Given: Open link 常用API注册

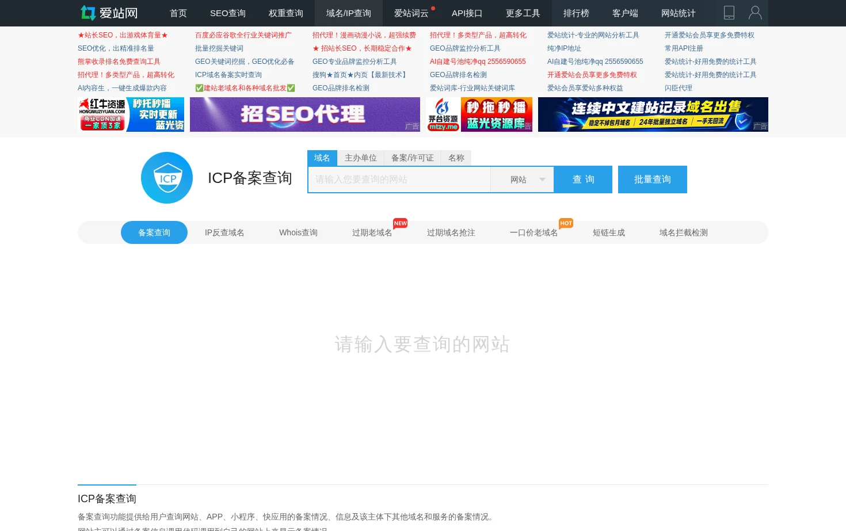Looking at the screenshot, I should click(x=684, y=48).
